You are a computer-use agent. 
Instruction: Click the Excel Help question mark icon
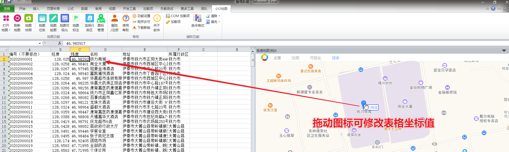(493, 9)
